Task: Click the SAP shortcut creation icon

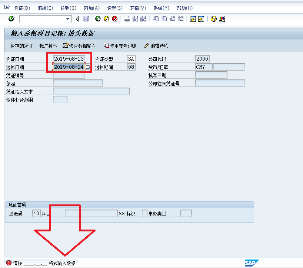Action: pos(200,19)
